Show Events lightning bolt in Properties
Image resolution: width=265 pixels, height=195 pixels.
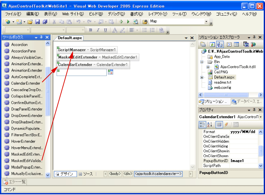tap(227, 125)
